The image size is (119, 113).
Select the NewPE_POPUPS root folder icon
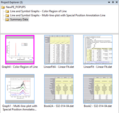point(3,7)
